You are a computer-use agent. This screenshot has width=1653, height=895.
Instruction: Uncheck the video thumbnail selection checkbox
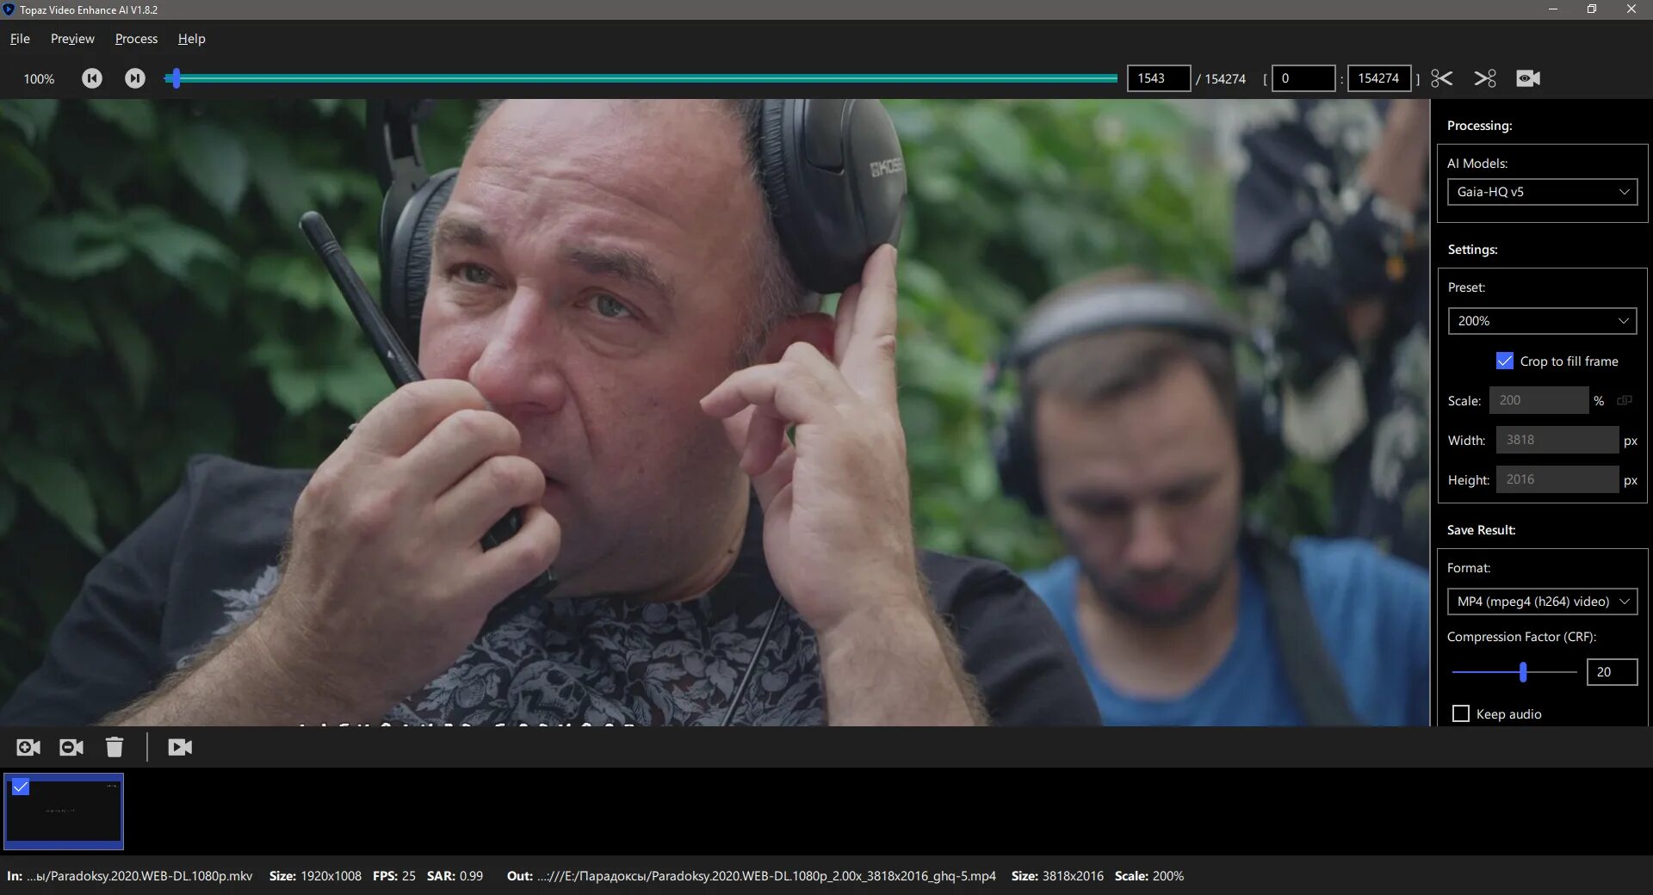21,787
